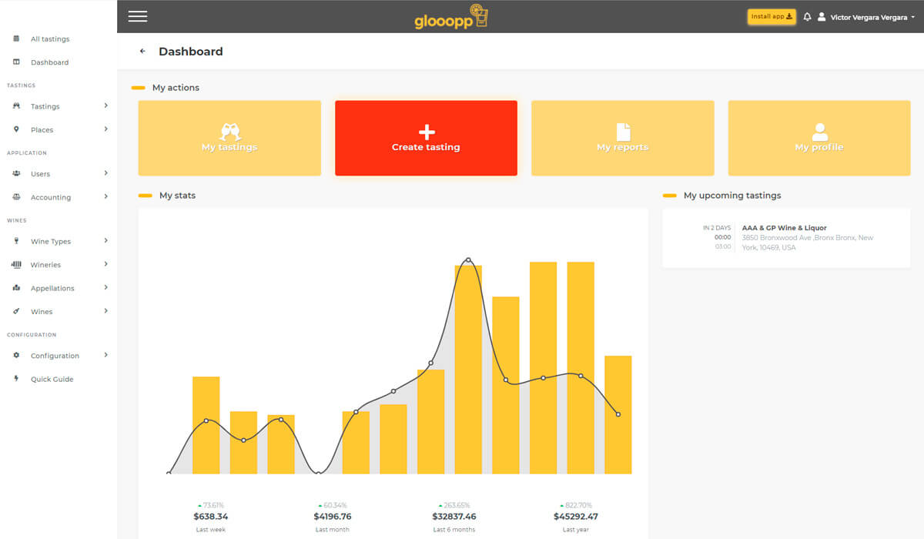Click the back arrow beside Dashboard
The height and width of the screenshot is (539, 924).
coord(142,52)
